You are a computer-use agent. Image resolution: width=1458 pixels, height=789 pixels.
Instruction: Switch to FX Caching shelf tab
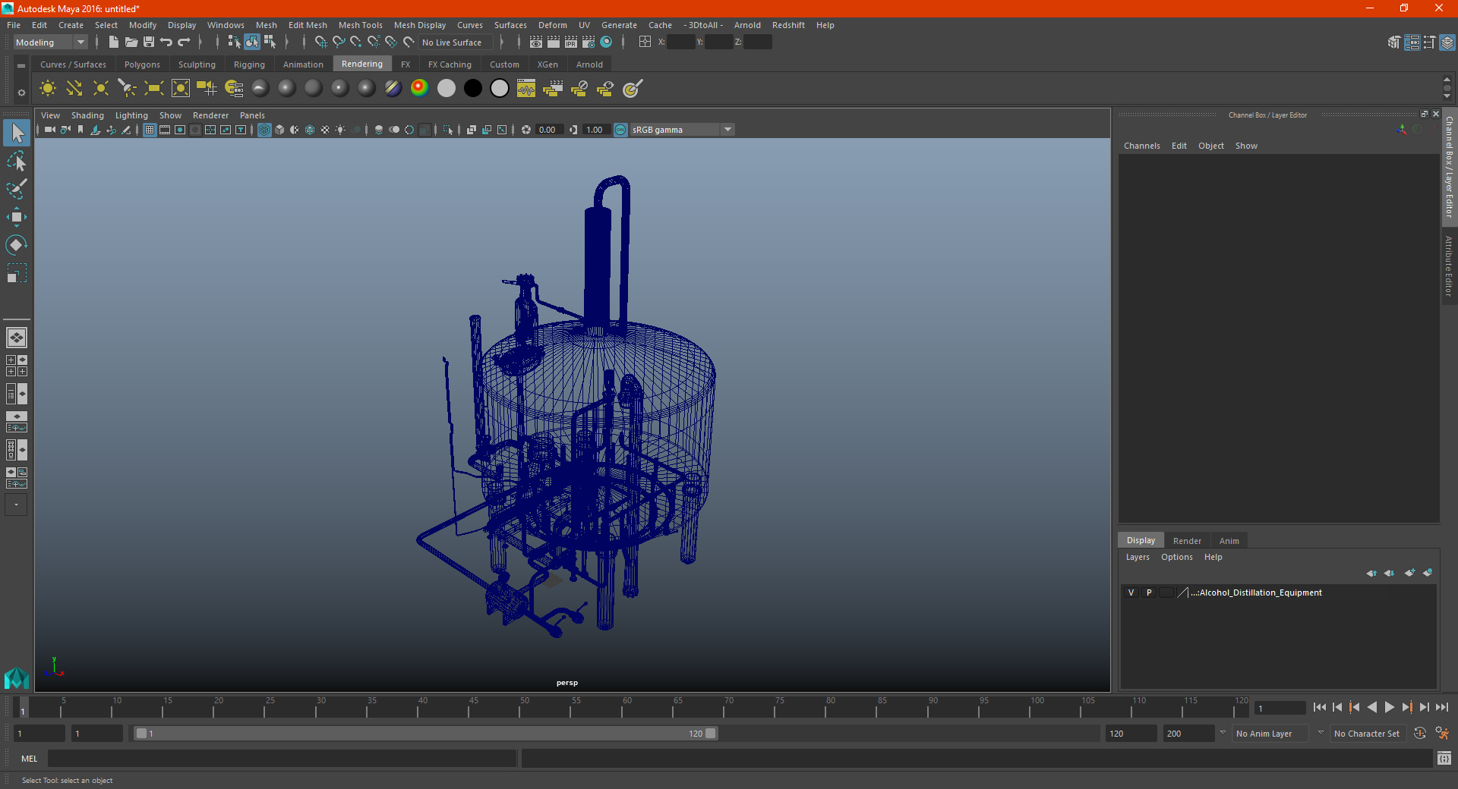[x=450, y=64]
